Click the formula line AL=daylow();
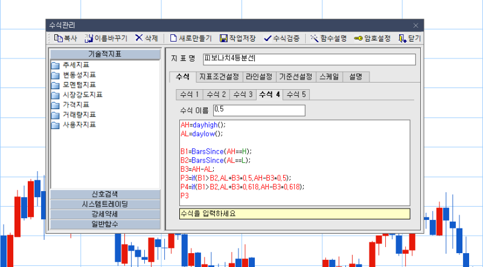Viewport: 483px width, 267px height. tap(202, 134)
